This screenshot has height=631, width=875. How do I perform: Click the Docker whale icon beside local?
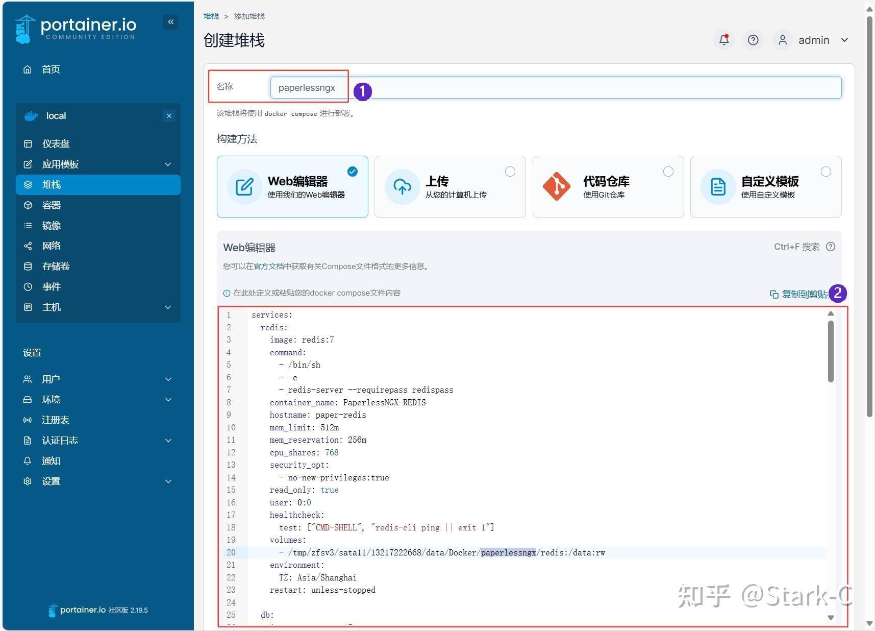point(31,116)
